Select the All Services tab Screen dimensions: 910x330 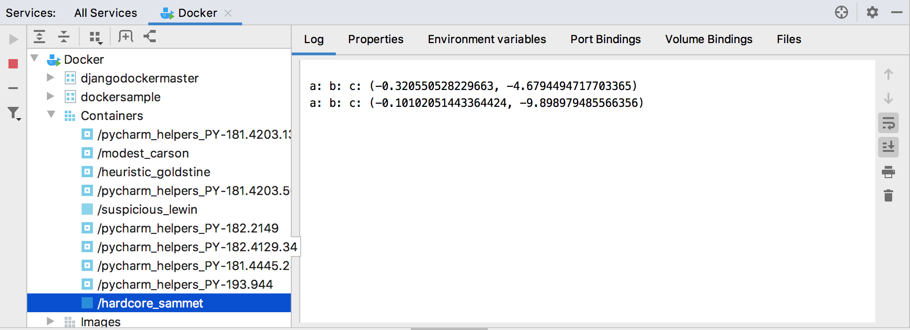pos(106,13)
